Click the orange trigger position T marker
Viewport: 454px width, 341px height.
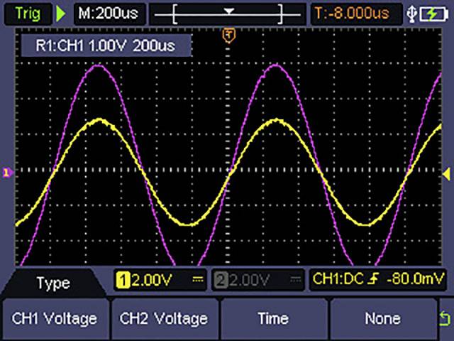coord(228,35)
